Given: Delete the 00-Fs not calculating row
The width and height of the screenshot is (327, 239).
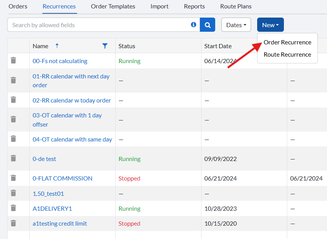Looking at the screenshot, I should pyautogui.click(x=13, y=60).
